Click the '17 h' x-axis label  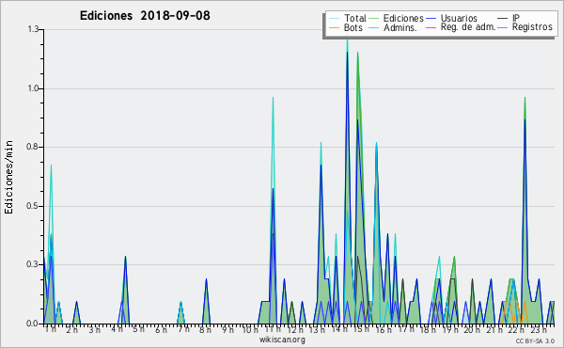(x=406, y=329)
